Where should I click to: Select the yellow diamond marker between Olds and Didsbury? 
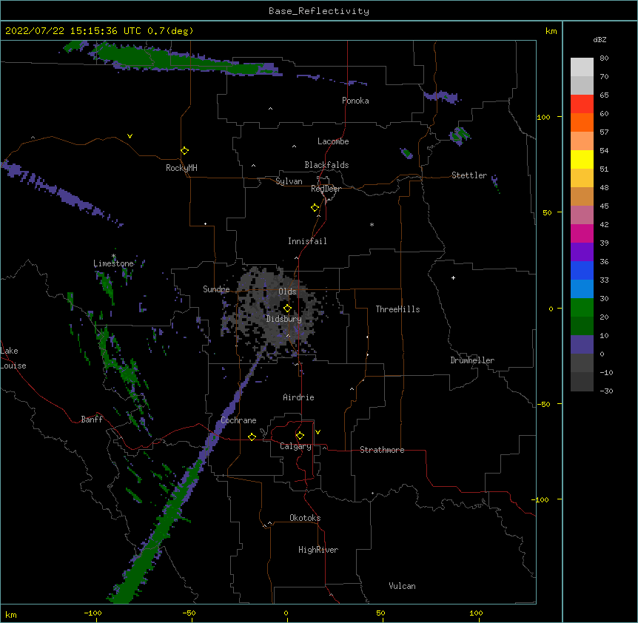pyautogui.click(x=287, y=309)
